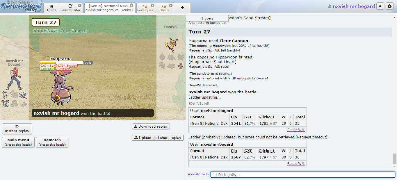The height and width of the screenshot is (180, 397).
Task: Click the chat message input field
Action: click(302, 174)
